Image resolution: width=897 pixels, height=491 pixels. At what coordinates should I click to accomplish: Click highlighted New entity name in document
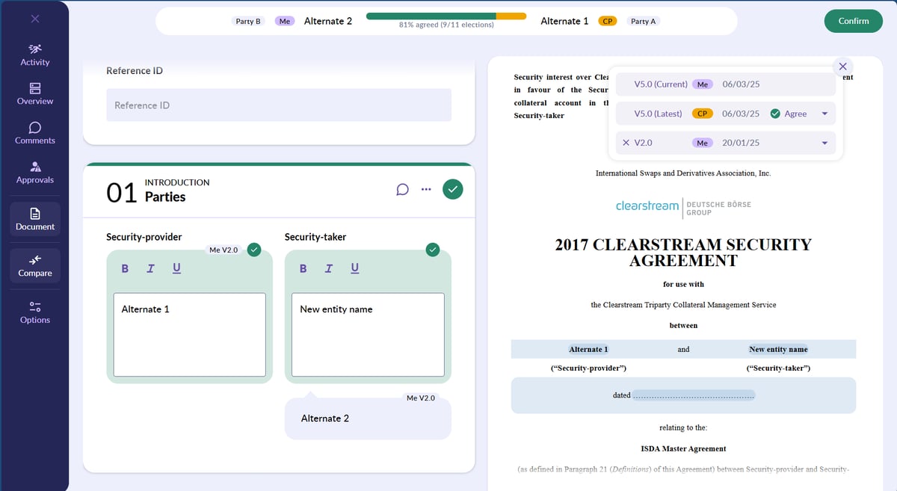pos(778,349)
